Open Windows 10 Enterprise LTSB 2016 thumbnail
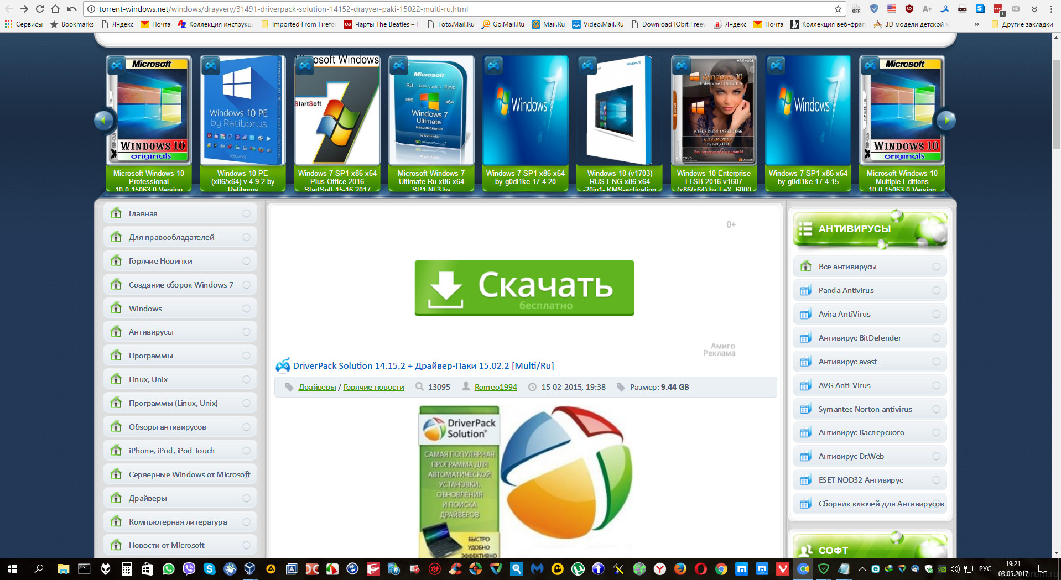The image size is (1061, 580). point(714,111)
